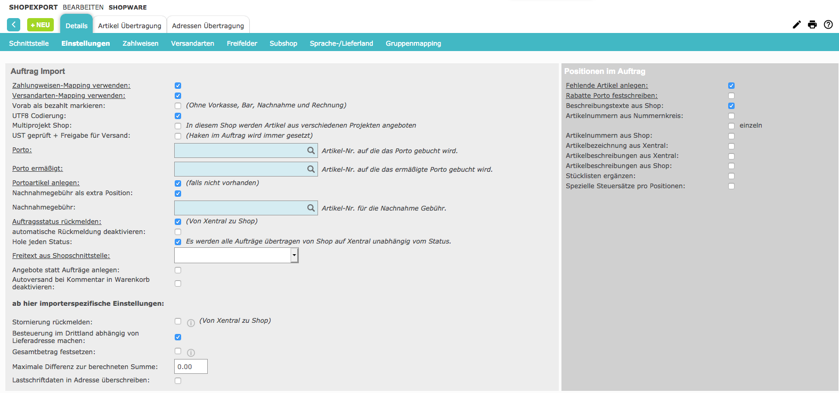Click the printer icon
839x393 pixels.
812,24
